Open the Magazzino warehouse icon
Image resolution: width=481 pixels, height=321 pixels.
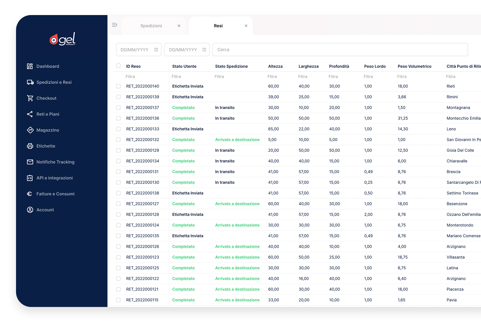[30, 130]
